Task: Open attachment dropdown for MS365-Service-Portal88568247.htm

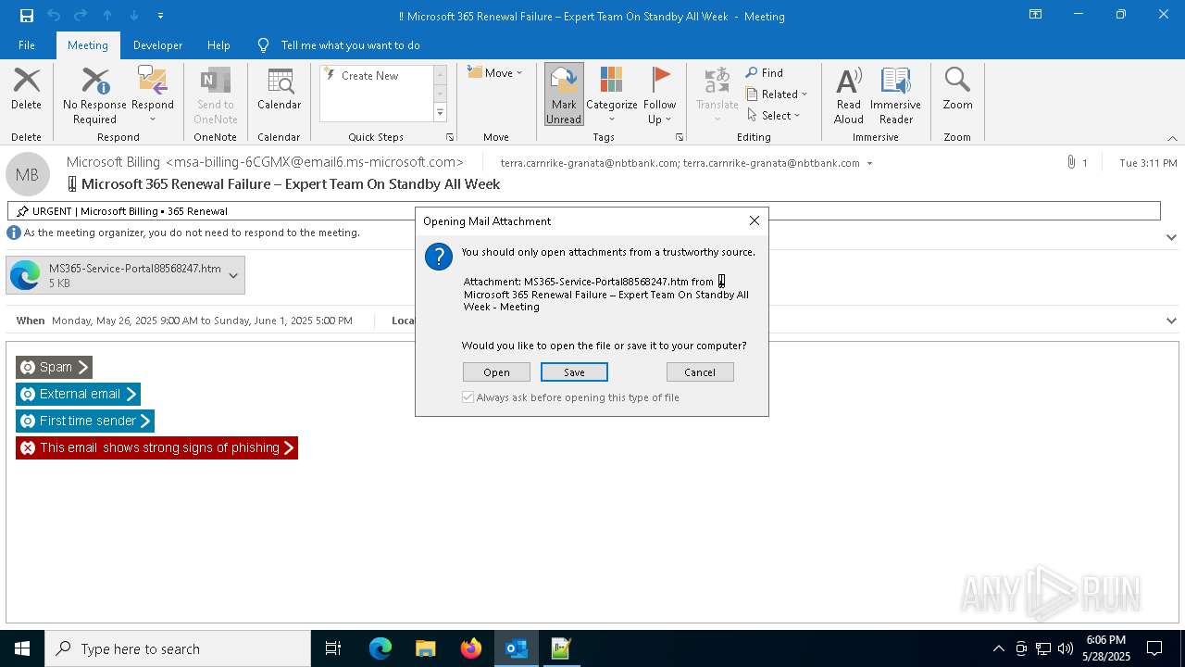Action: tap(233, 275)
